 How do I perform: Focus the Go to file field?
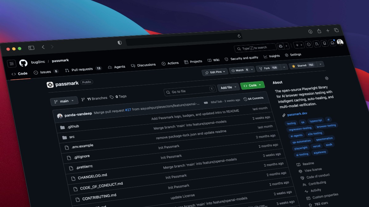tap(190, 91)
